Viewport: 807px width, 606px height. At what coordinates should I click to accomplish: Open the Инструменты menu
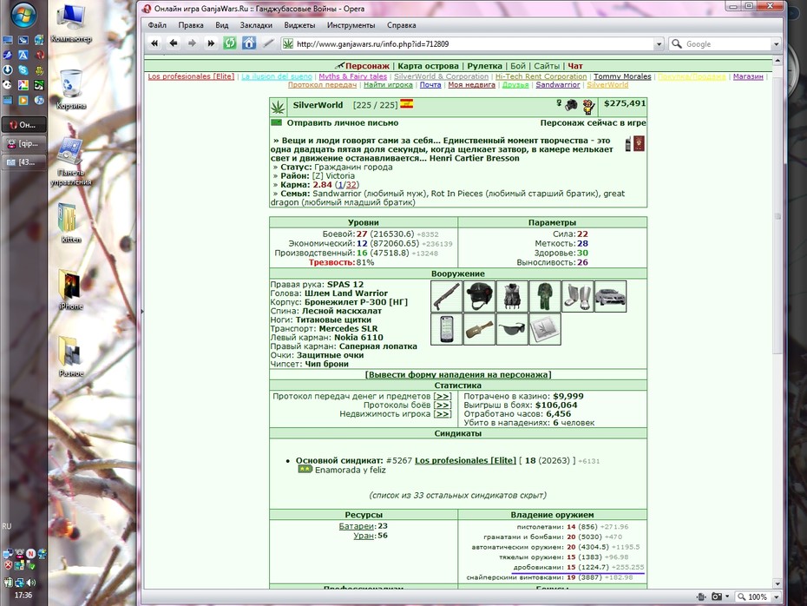click(x=351, y=24)
